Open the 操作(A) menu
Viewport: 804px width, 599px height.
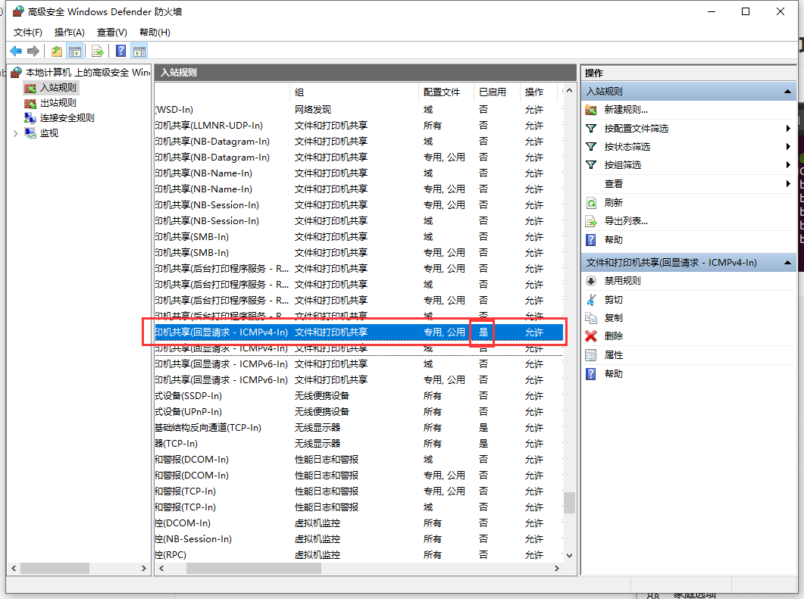coord(69,33)
